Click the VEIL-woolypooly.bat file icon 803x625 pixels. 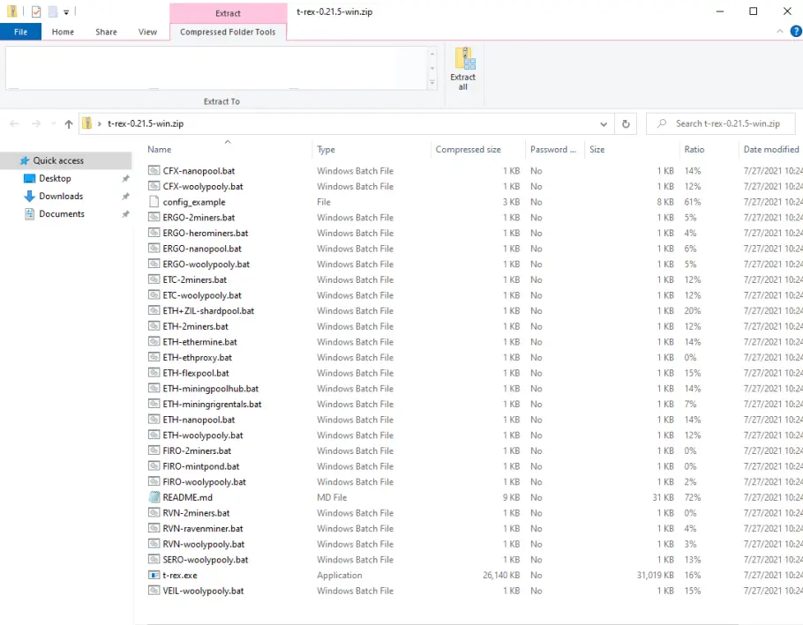(x=154, y=591)
